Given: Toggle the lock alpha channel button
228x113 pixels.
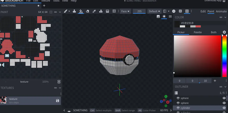Looking at the screenshot, I should tap(174, 11).
